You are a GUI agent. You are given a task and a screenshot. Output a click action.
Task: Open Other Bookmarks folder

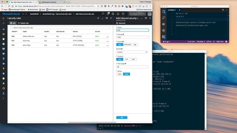tap(144, 10)
